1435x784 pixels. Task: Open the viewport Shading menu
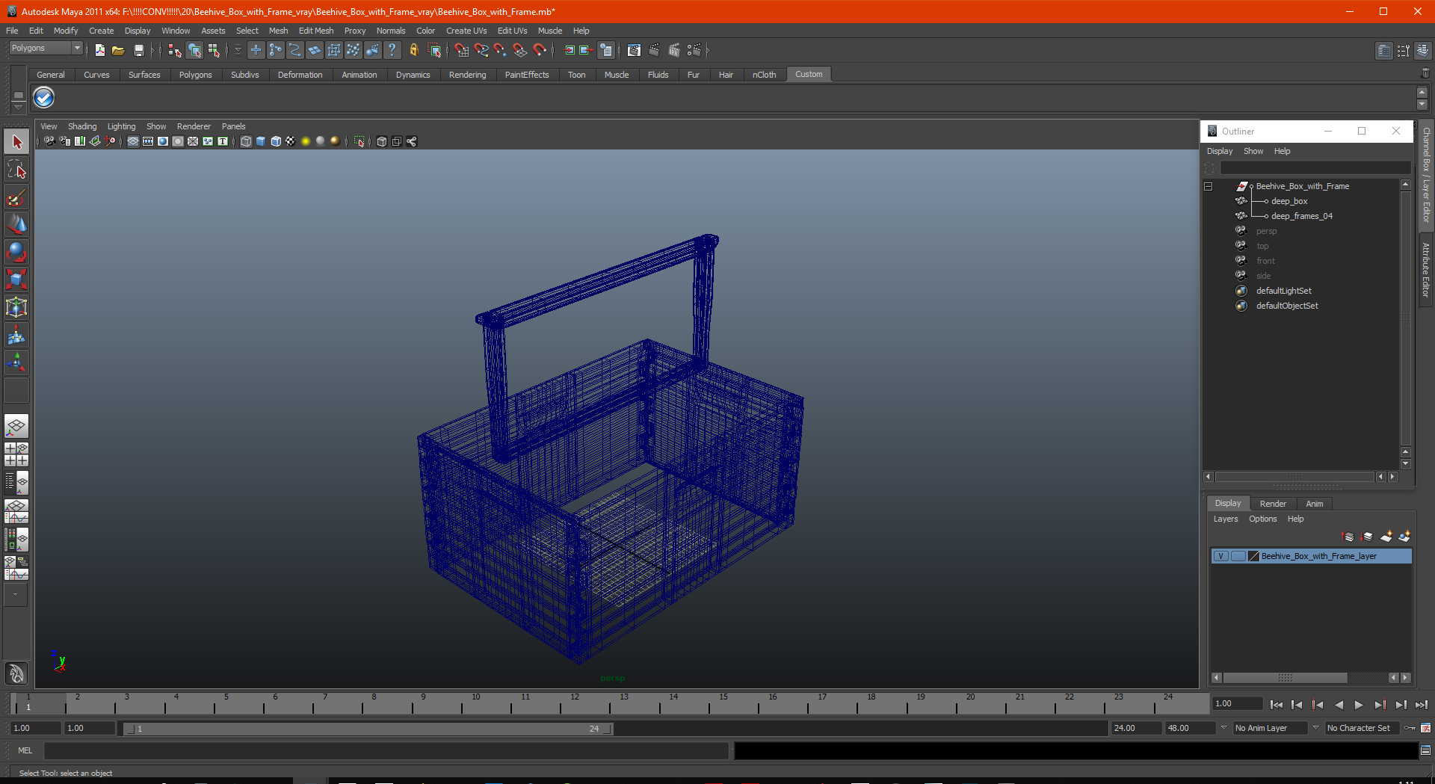[x=82, y=126]
